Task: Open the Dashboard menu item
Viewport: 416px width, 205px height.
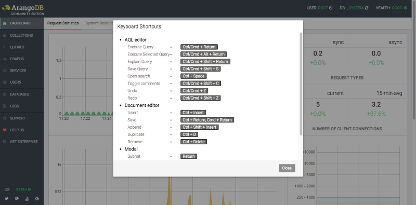Action: coord(22,23)
